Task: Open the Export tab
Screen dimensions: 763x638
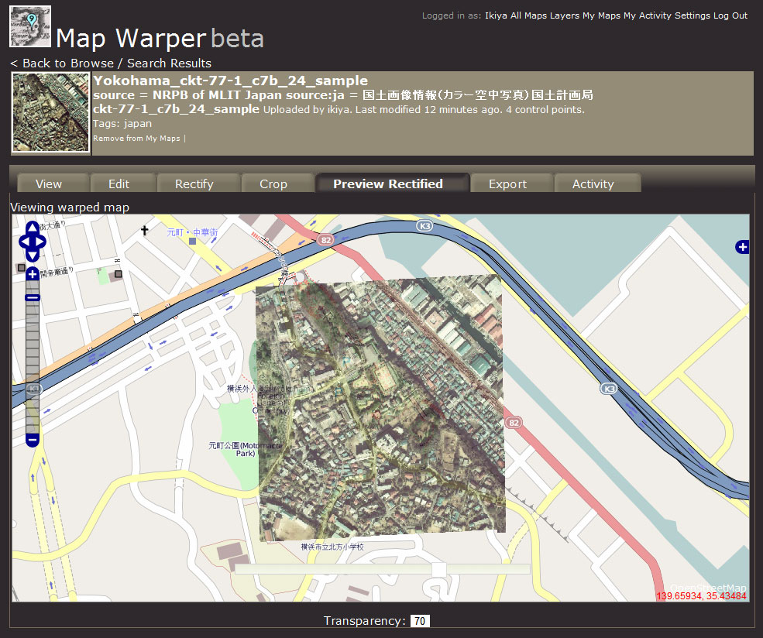Action: pos(507,184)
